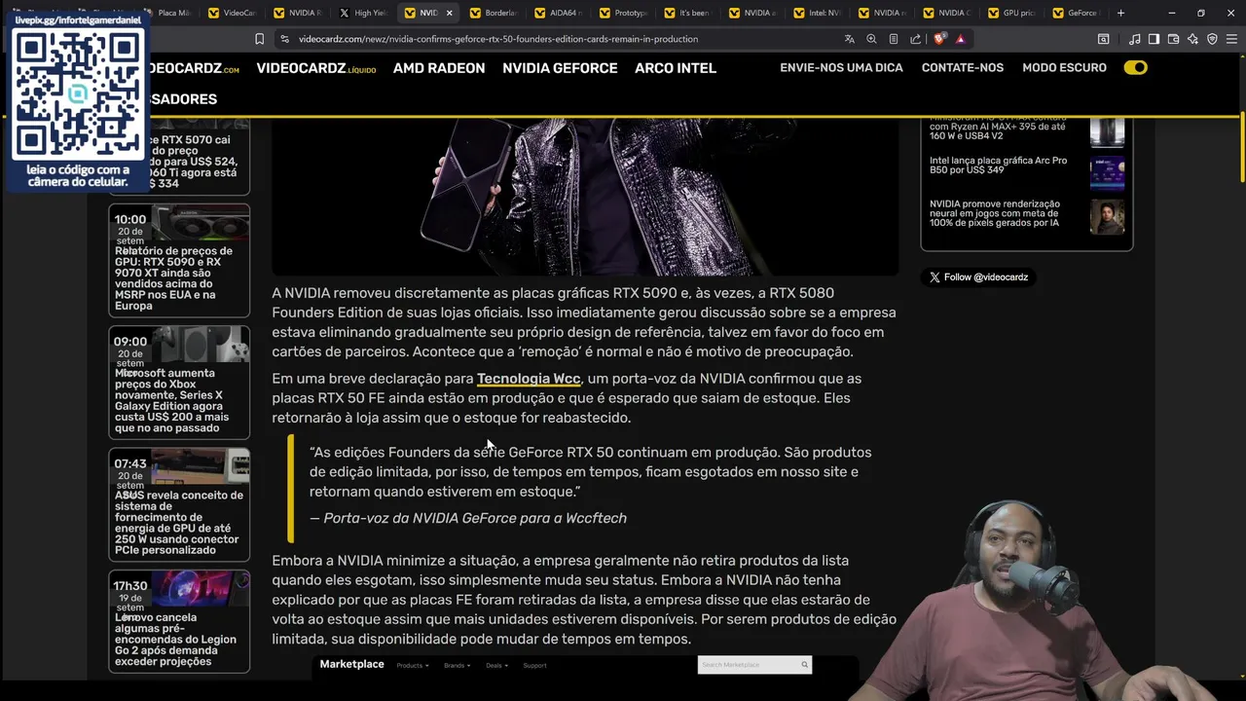Expand the Deals dropdown in Marketplace bar
Viewport: 1246px width, 701px height.
click(x=496, y=666)
